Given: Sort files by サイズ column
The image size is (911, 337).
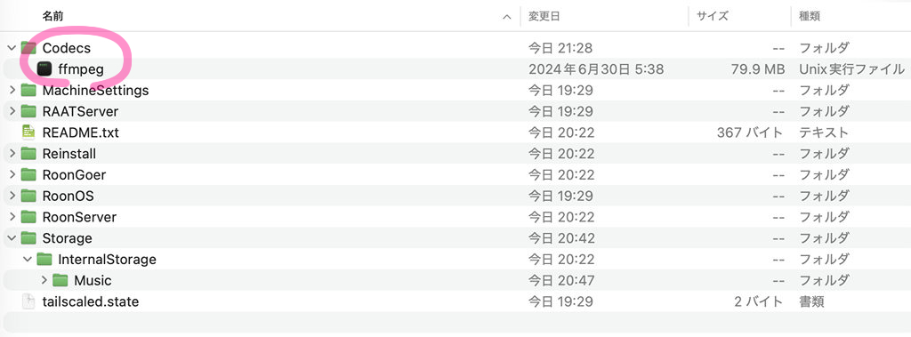Looking at the screenshot, I should pos(713,16).
